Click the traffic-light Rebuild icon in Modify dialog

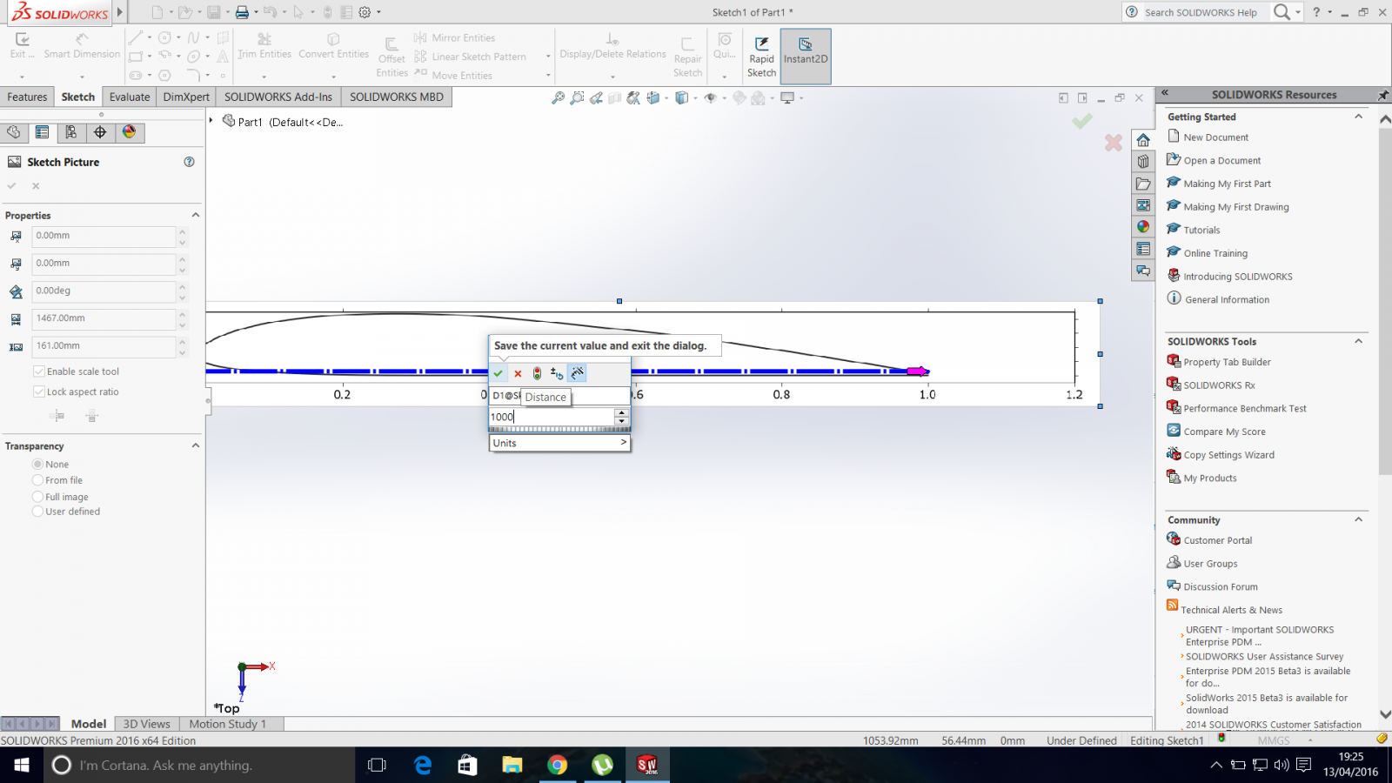coord(537,373)
